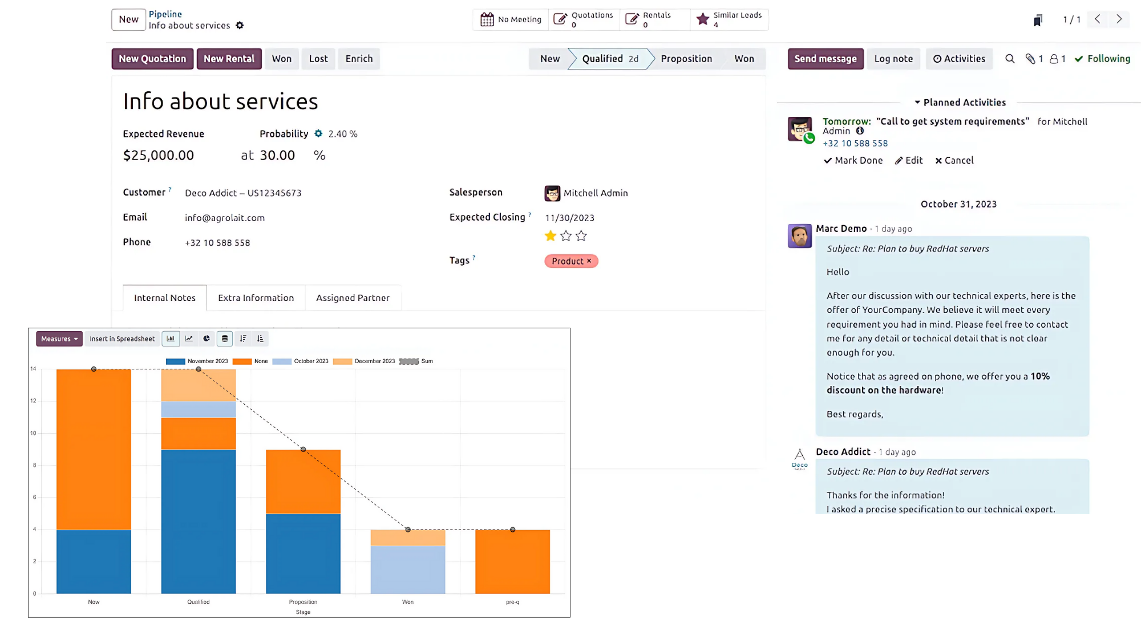
Task: Open the Assigned Partner tab
Action: 353,298
